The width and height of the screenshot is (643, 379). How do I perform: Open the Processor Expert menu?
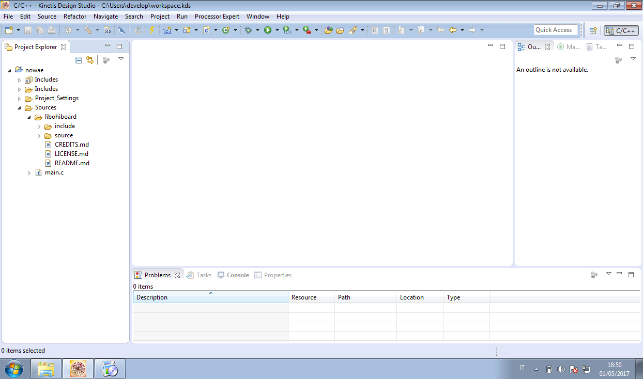pyautogui.click(x=217, y=17)
